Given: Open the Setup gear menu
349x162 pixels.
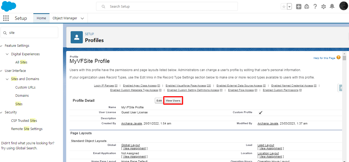Looking at the screenshot, I should click(x=324, y=7).
